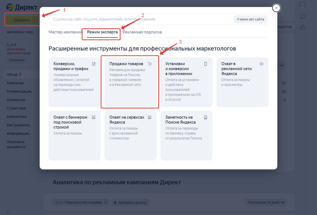Screen dimensions: 317x215
Task: Click the banner icon in Охват с баннером
Action: (94, 117)
